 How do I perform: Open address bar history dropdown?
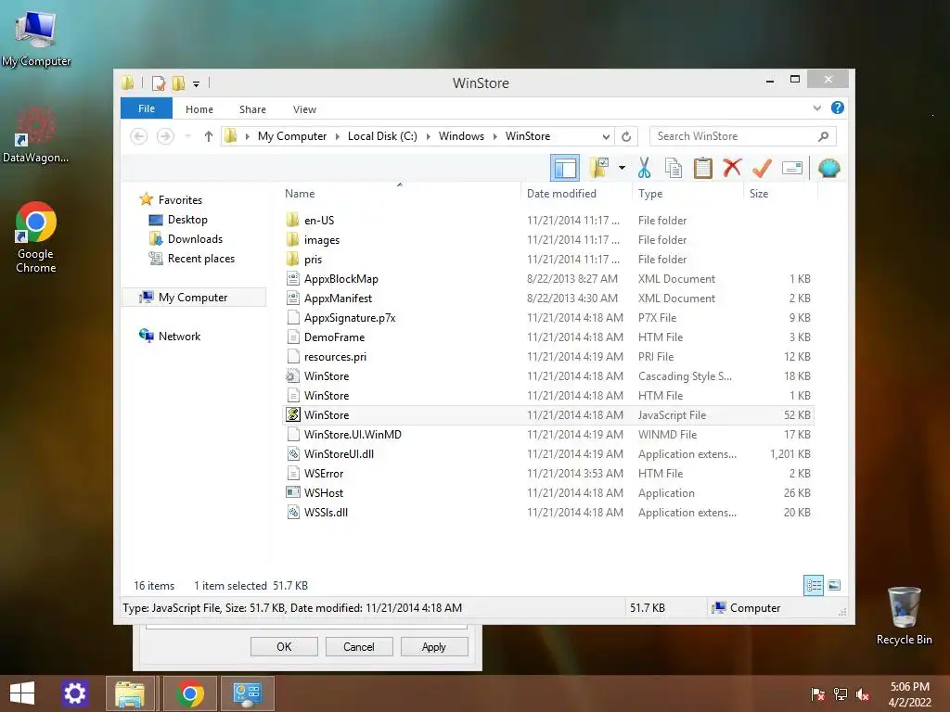tap(606, 136)
